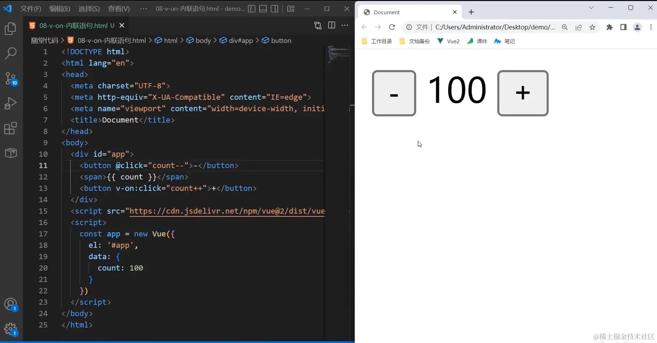Click the 随堂代码 breadcrumb
657x343 pixels.
coord(45,40)
